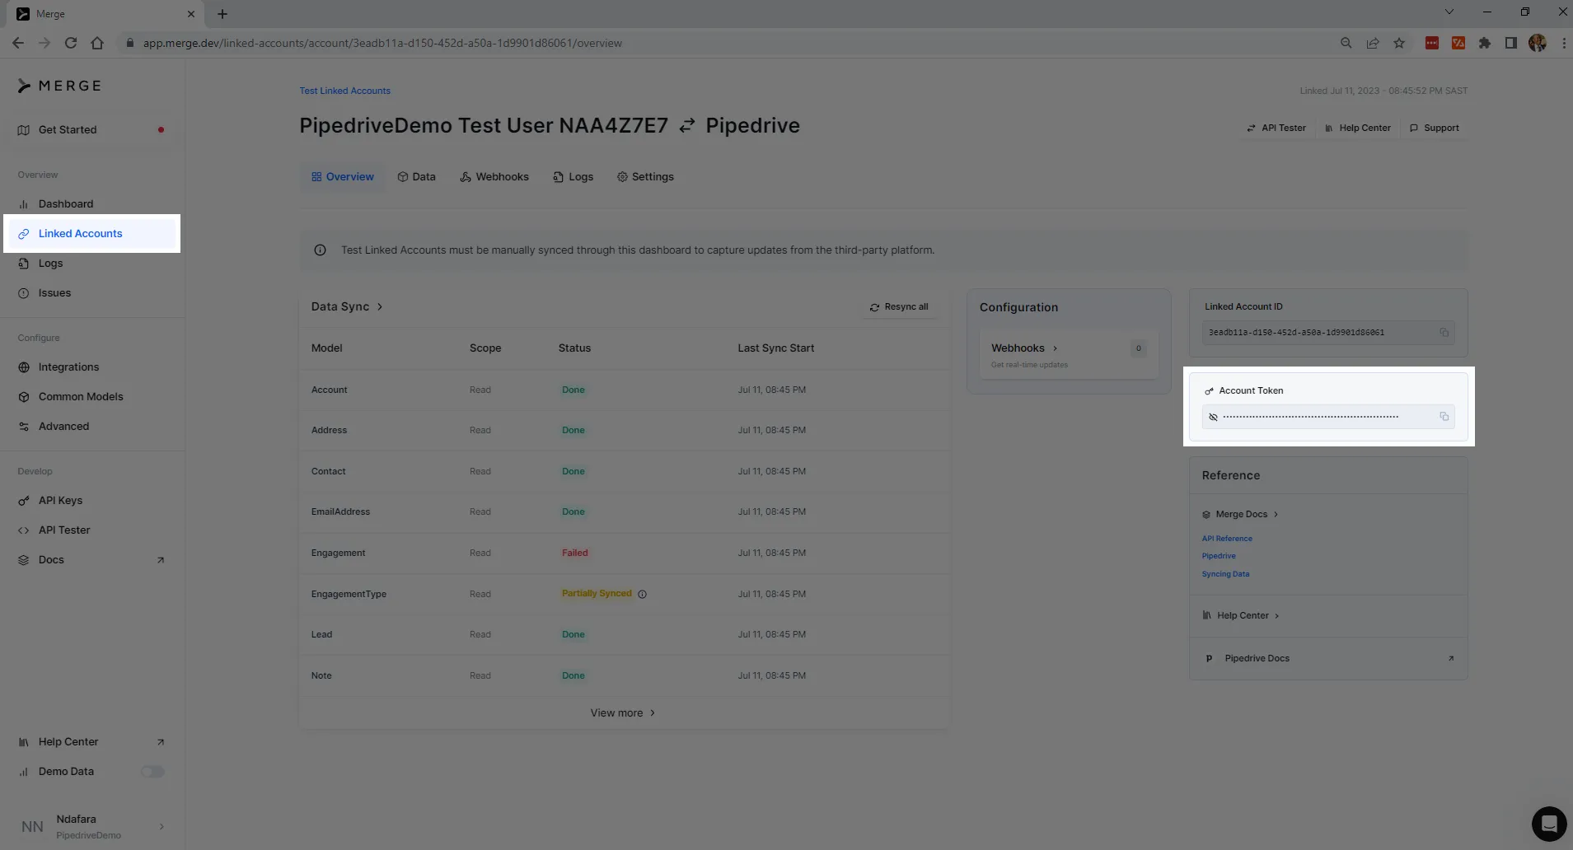Open the browser zoom search icon
The width and height of the screenshot is (1573, 850).
(1346, 43)
